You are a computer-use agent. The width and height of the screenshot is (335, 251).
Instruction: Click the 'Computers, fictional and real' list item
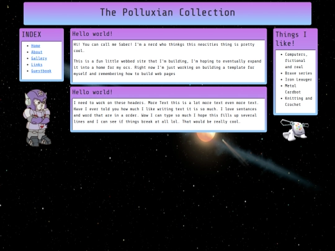coord(296,61)
